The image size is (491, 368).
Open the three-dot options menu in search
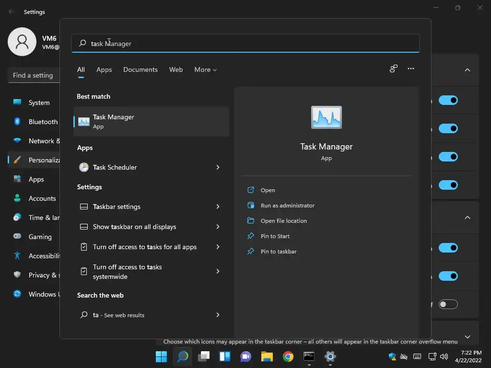[411, 69]
